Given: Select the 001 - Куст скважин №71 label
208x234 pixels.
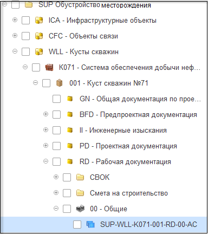Looking at the screenshot, I should [x=109, y=83].
